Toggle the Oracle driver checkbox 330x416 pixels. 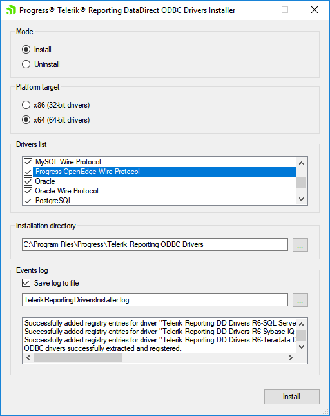point(28,181)
